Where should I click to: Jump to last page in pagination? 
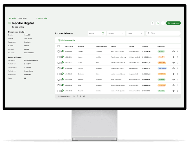pyautogui.click(x=84, y=96)
